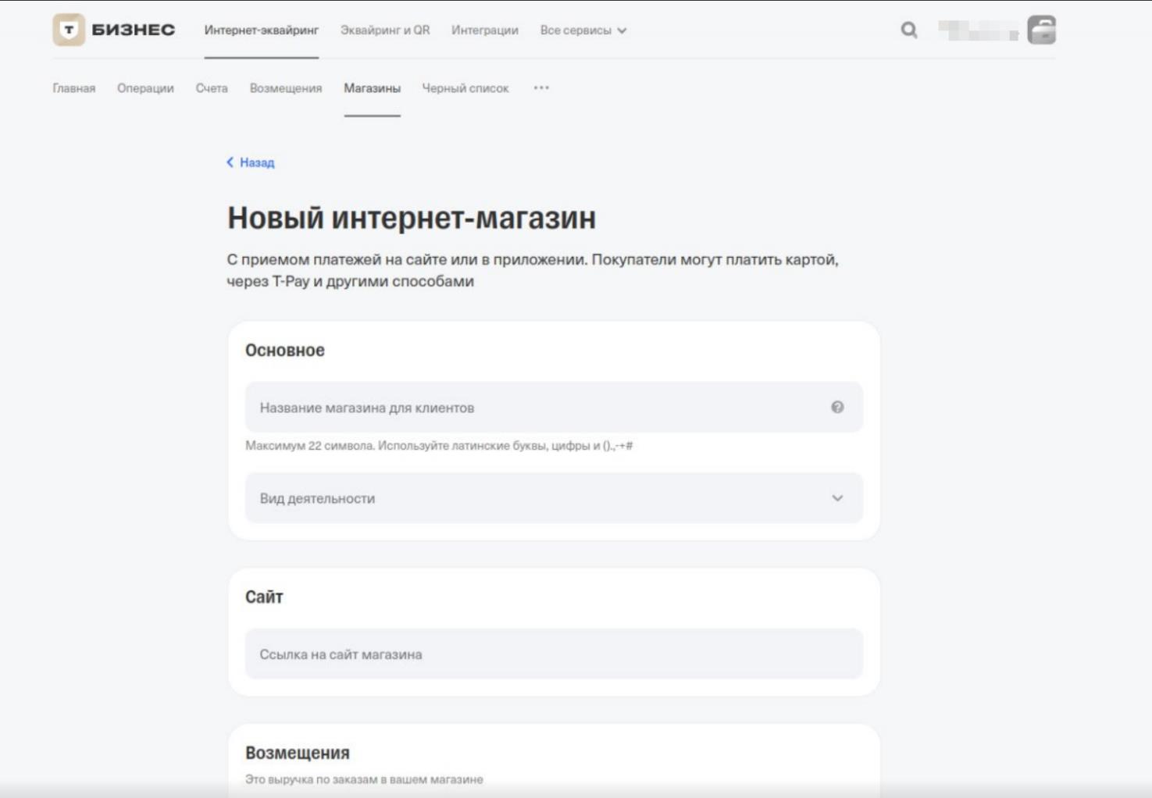The image size is (1152, 798).
Task: Click the help icon in store name field
Action: click(x=837, y=407)
